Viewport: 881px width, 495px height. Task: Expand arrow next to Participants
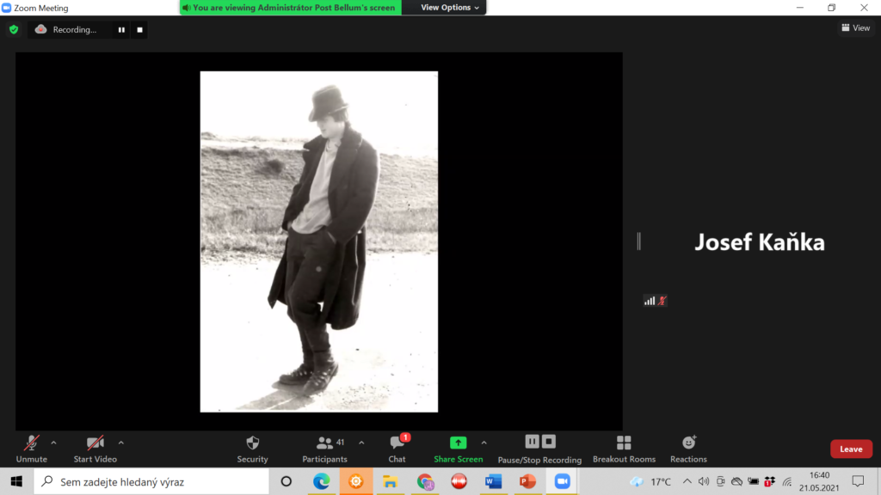(361, 443)
